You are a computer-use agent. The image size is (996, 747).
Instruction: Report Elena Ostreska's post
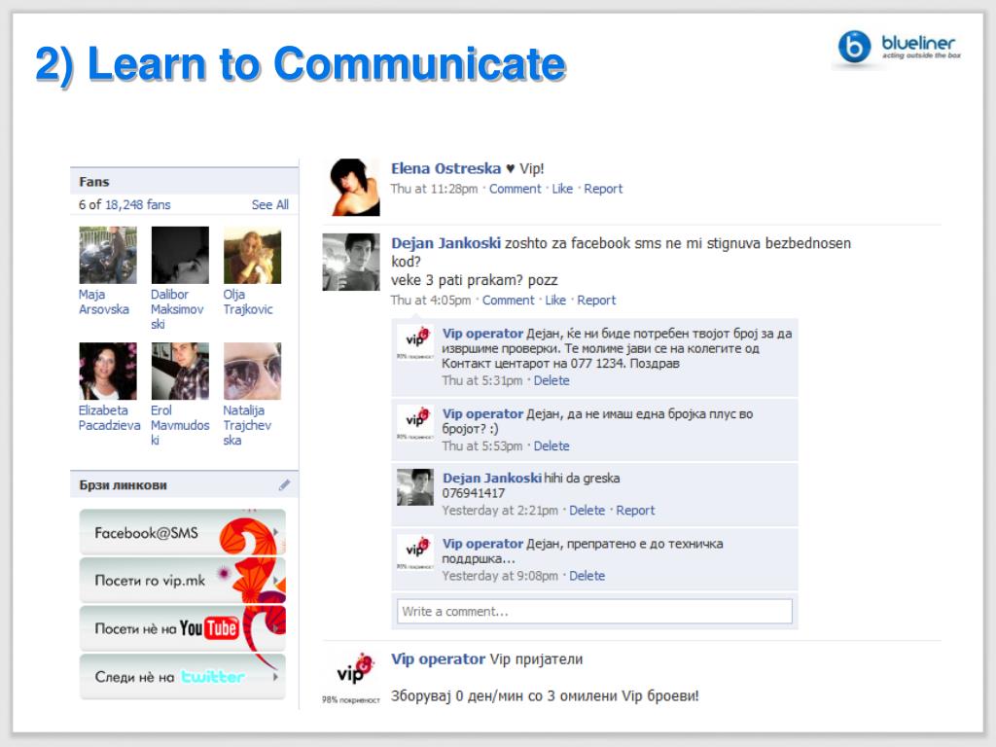coord(603,189)
